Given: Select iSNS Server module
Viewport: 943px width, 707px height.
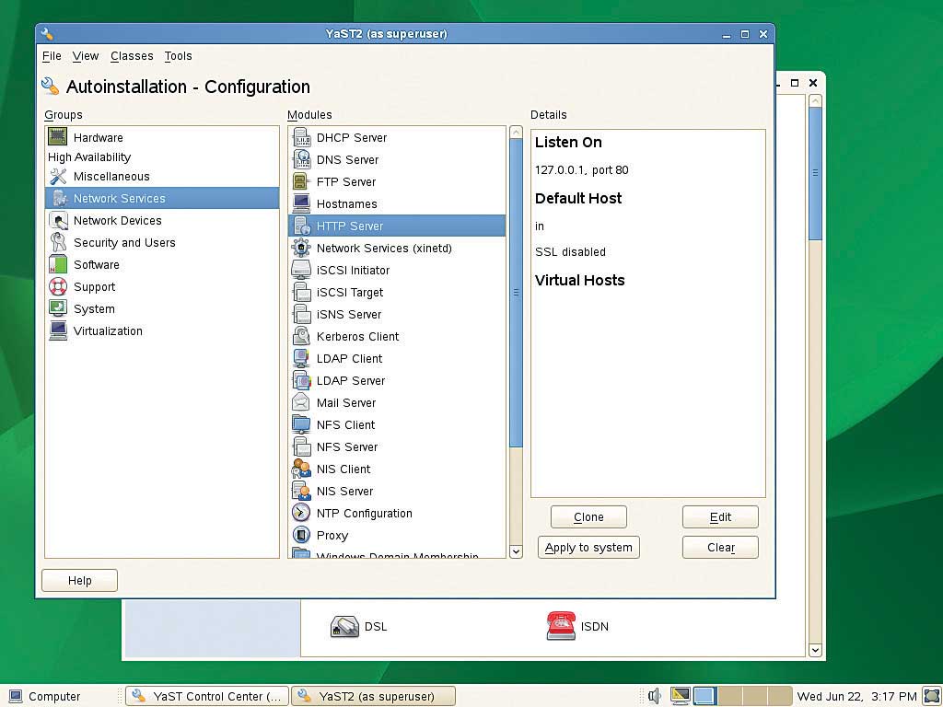Looking at the screenshot, I should (397, 315).
